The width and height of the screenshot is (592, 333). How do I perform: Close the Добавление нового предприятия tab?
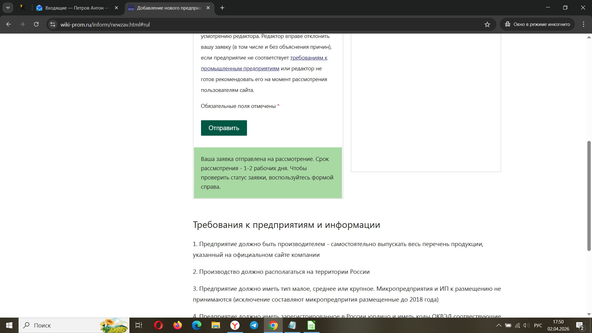click(x=208, y=8)
